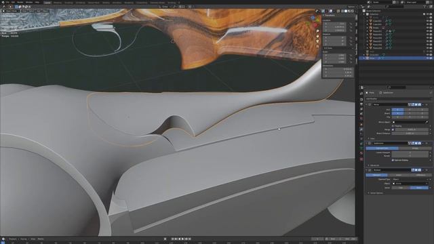Image resolution: width=434 pixels, height=244 pixels.
Task: Collapse the Mirror modifier panel
Action: click(x=366, y=104)
